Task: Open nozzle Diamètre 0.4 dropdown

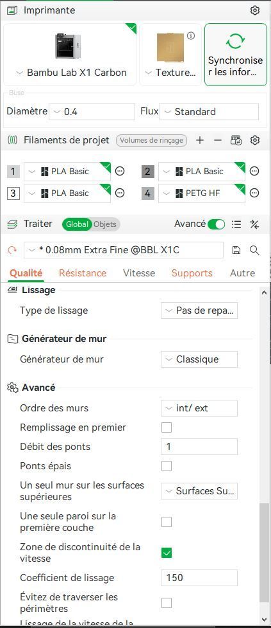Action: pyautogui.click(x=92, y=112)
